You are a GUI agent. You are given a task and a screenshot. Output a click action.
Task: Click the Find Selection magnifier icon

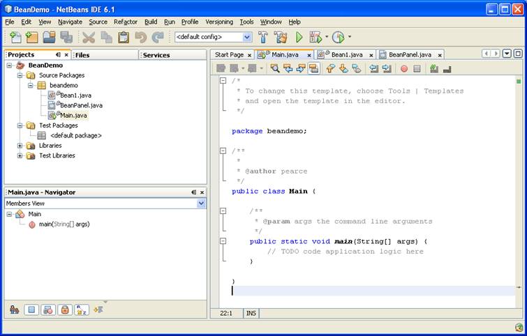(275, 68)
